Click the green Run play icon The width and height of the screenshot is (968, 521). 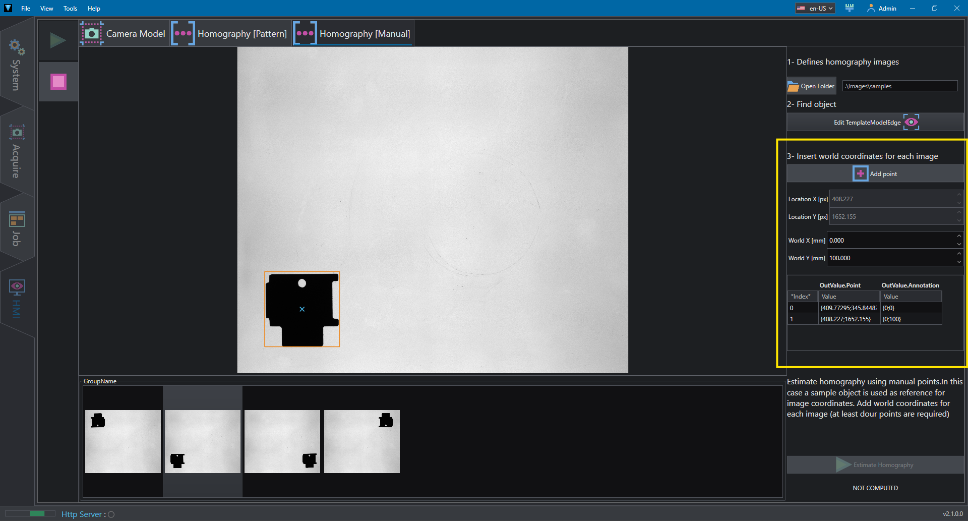click(x=58, y=40)
